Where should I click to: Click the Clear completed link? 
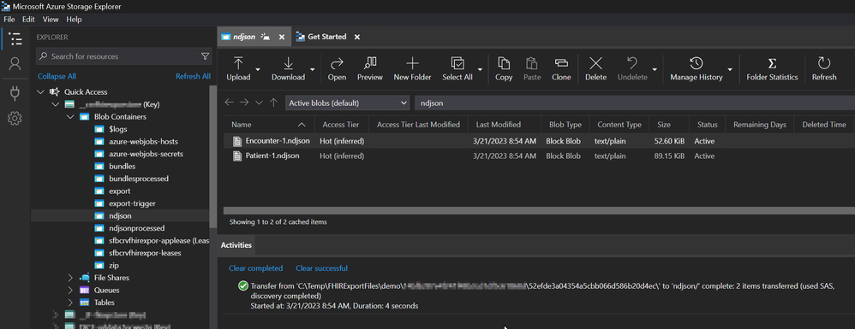pyautogui.click(x=256, y=268)
